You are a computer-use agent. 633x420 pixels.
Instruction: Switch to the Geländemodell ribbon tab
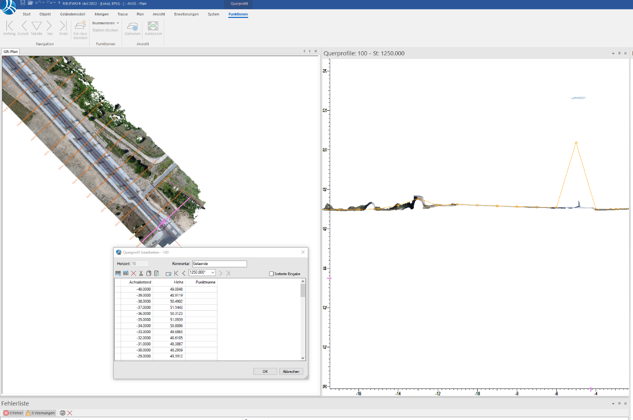[72, 14]
